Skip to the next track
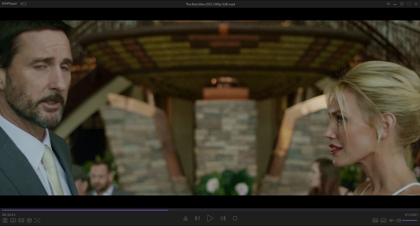 click(x=223, y=218)
